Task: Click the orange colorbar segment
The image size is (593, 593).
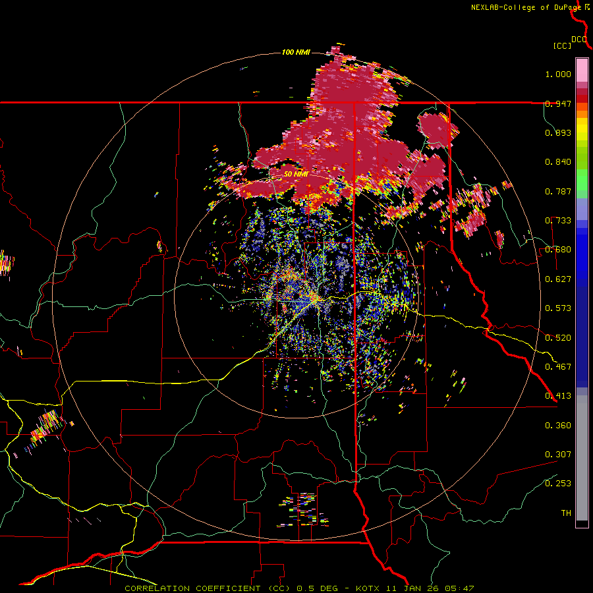Action: pos(582,114)
